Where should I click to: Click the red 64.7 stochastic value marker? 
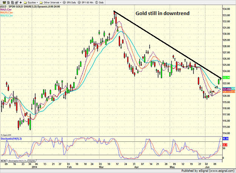(x=225, y=145)
